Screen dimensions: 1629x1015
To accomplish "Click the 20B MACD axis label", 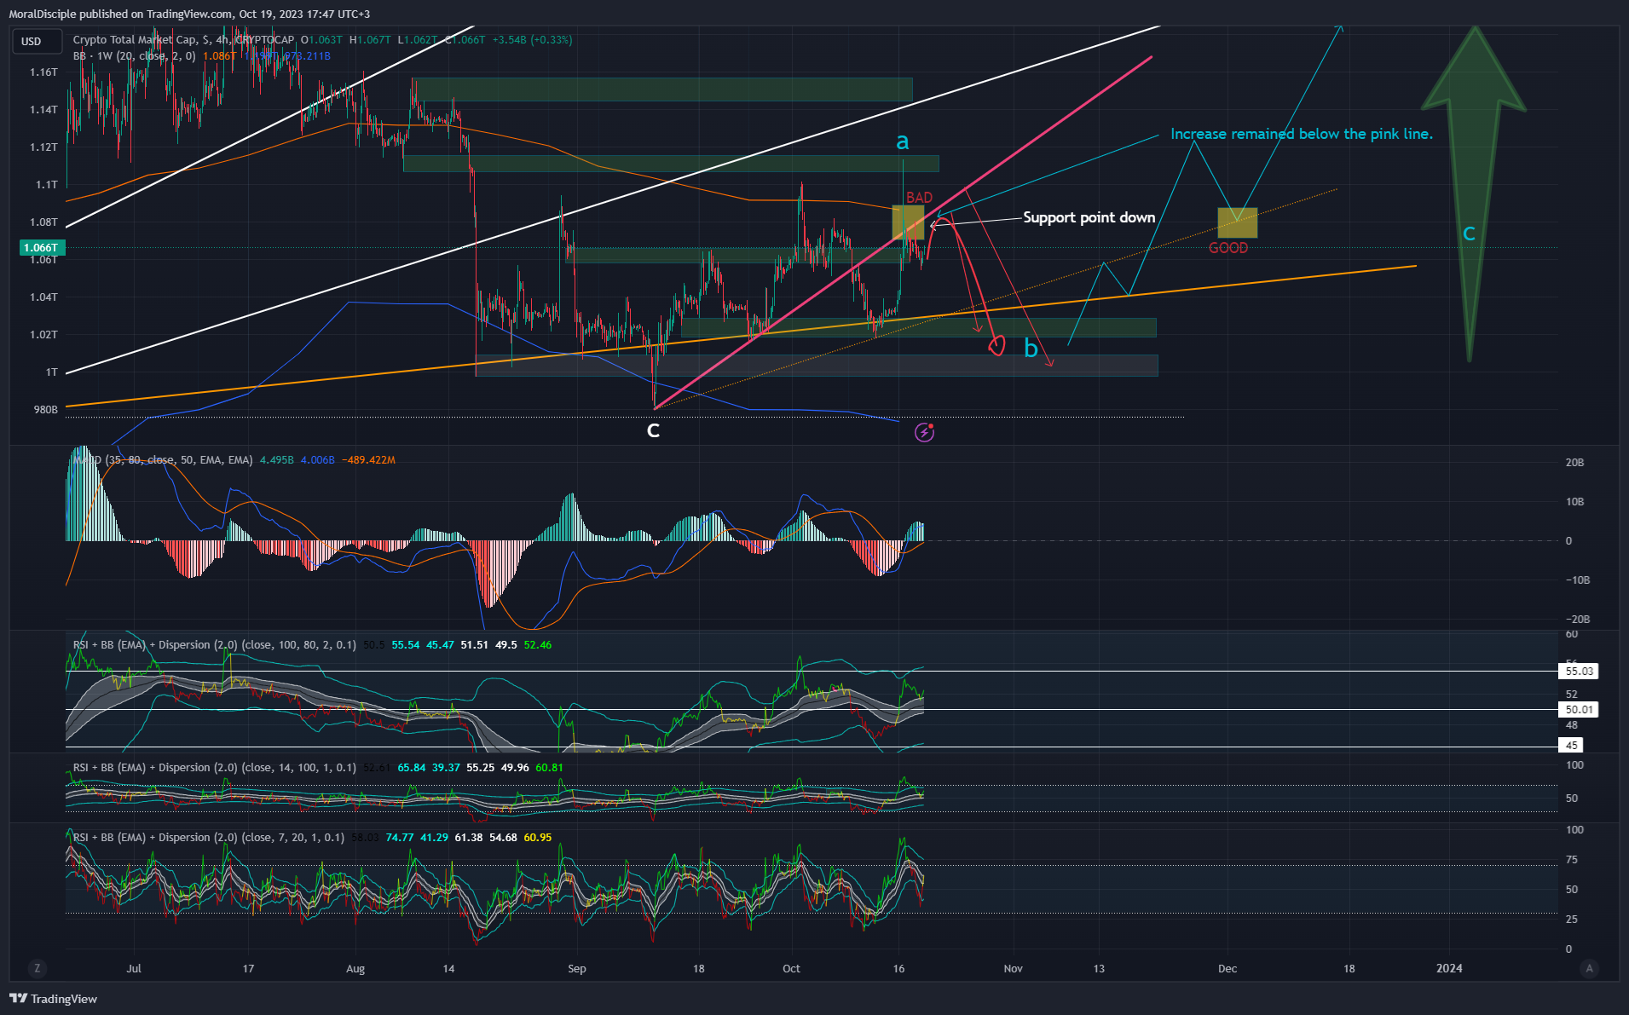I will point(1574,463).
